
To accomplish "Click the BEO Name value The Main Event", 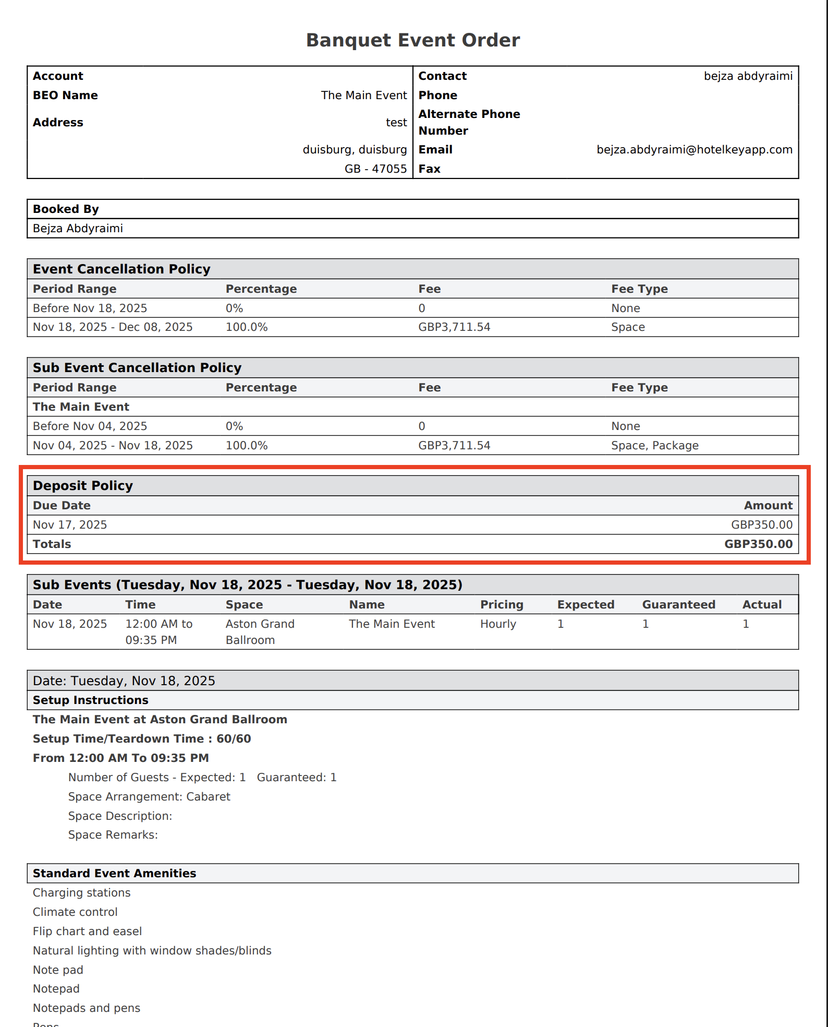I will [363, 95].
